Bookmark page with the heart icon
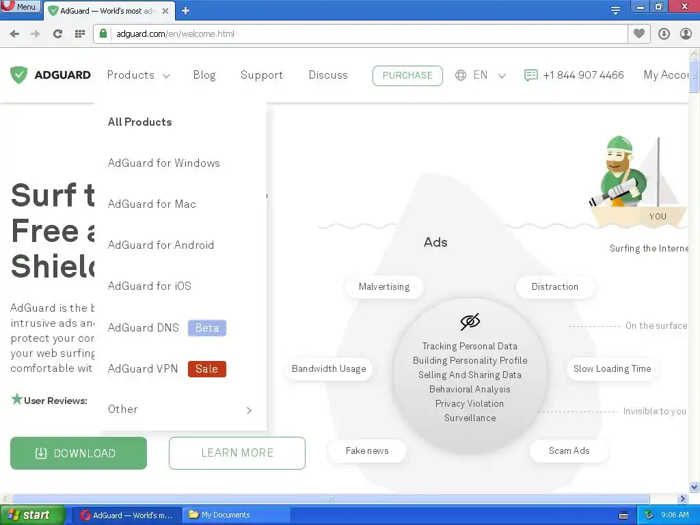Viewport: 700px width, 525px height. (639, 34)
